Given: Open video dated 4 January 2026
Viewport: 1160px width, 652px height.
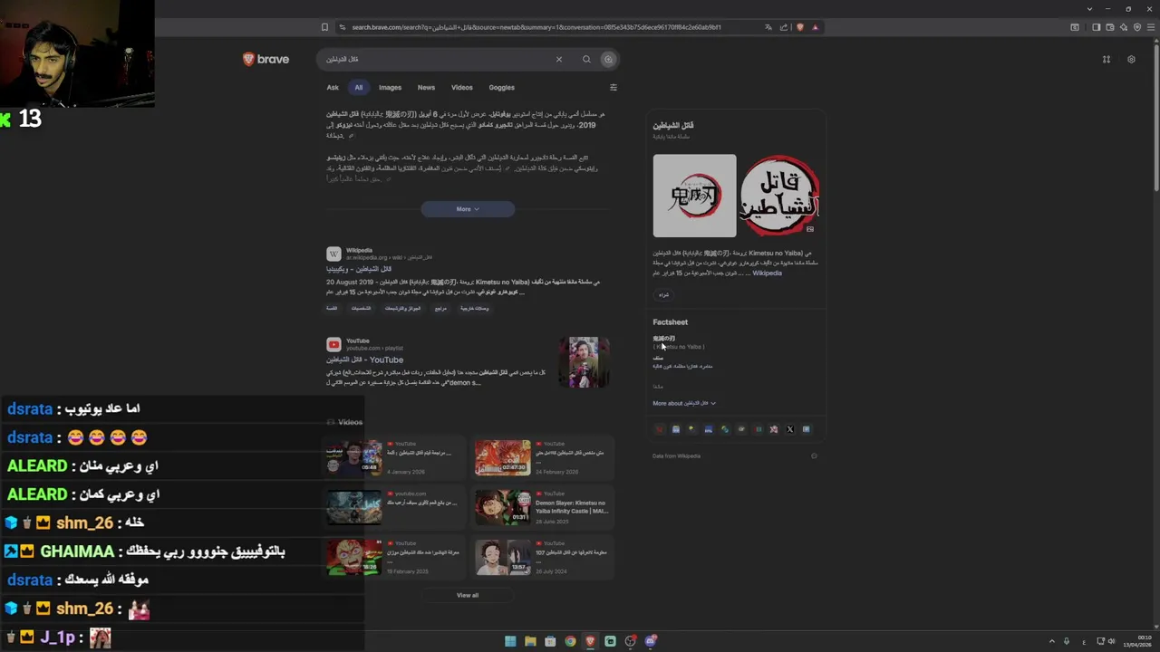Looking at the screenshot, I should [x=393, y=458].
